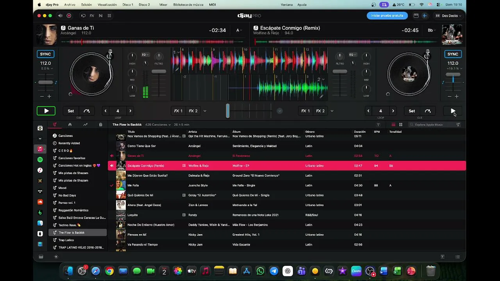The image size is (500, 281).
Task: Click the history chart tab icon above playlists
Action: click(x=85, y=124)
